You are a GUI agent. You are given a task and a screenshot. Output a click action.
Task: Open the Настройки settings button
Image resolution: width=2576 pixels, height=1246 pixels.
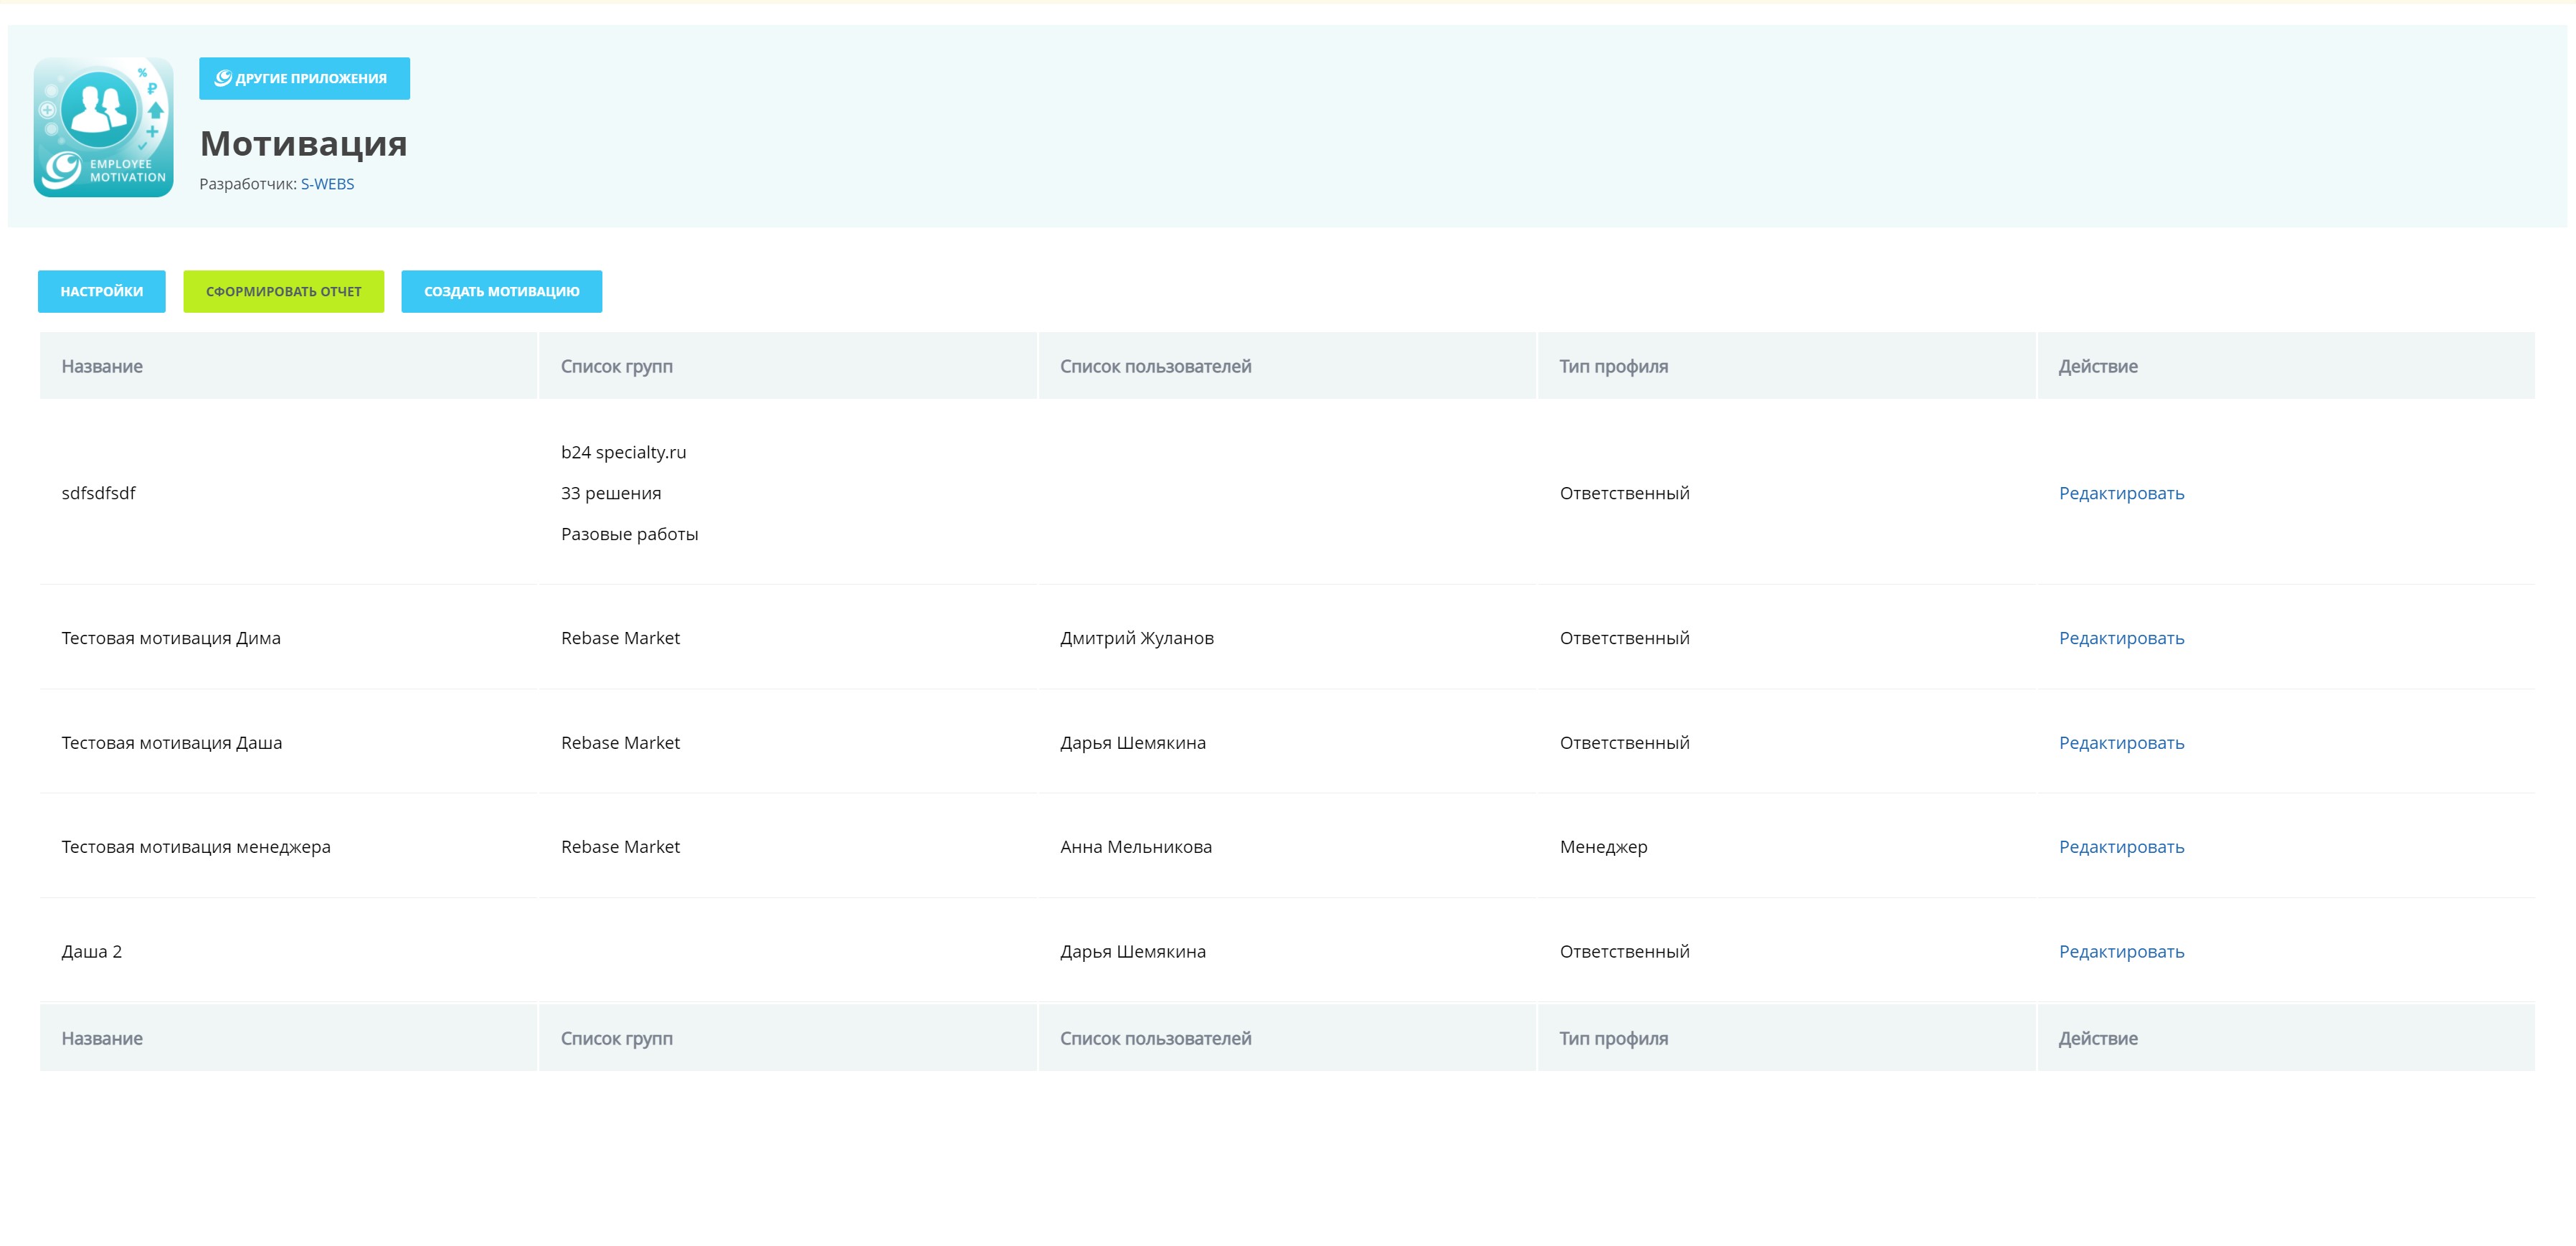tap(102, 291)
